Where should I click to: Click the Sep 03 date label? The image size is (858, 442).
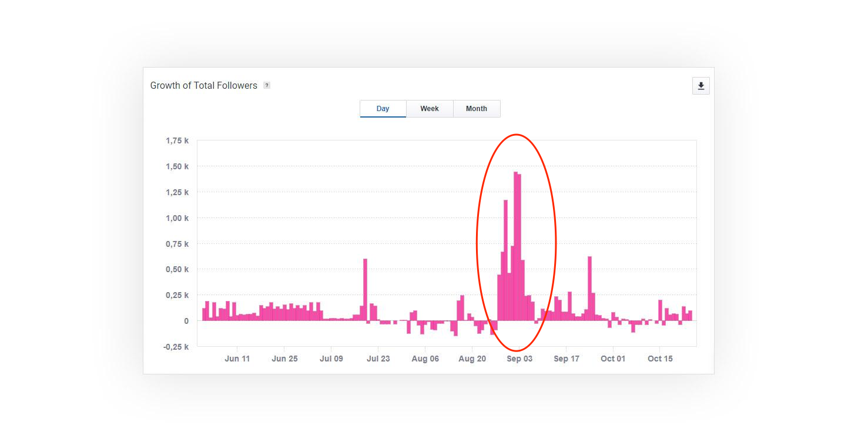(519, 359)
